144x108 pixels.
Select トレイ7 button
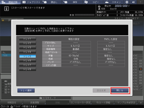pos(28,65)
